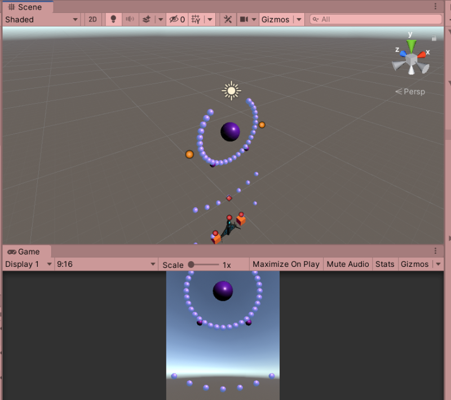This screenshot has width=451, height=400.
Task: Show rendering Stats in the Game view
Action: tap(385, 263)
